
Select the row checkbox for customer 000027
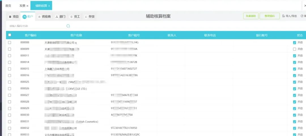point(10,95)
